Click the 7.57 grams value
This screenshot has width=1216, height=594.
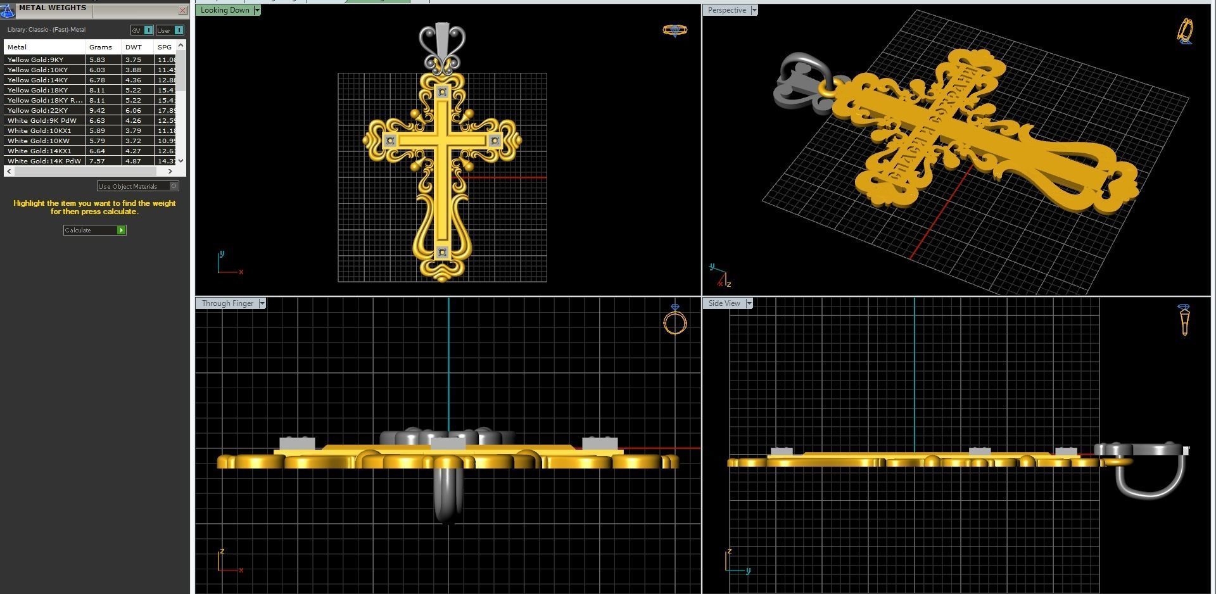point(97,161)
